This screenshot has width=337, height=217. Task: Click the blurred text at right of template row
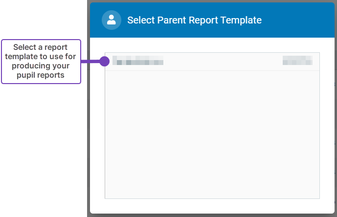click(297, 61)
